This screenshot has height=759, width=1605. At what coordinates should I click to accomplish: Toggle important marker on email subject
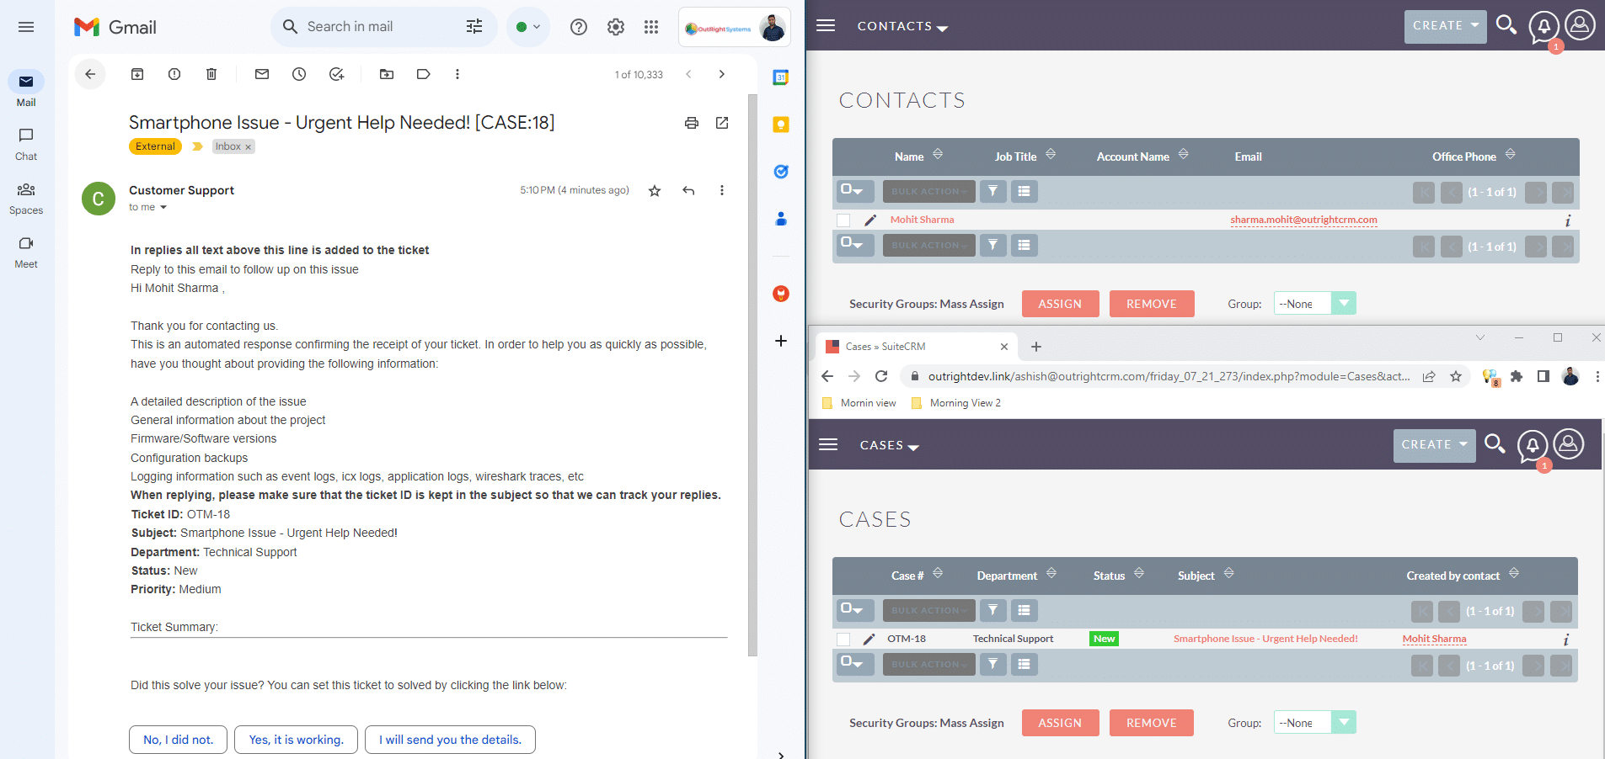pos(197,146)
